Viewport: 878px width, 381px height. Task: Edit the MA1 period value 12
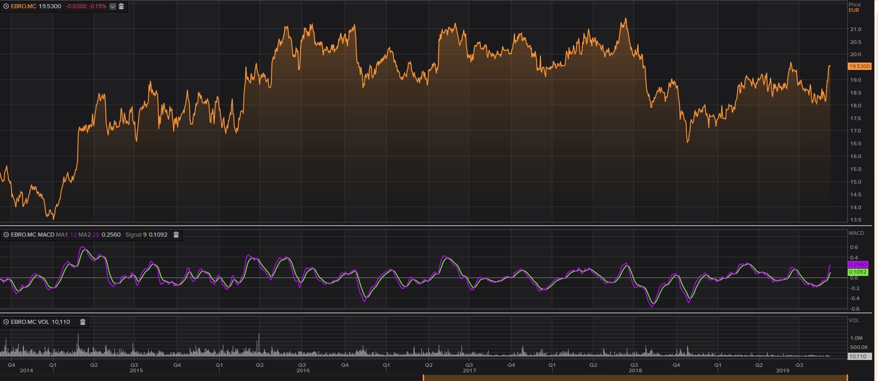73,235
